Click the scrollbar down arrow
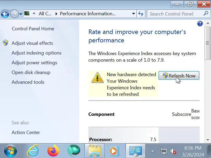Image resolution: width=211 pixels, height=158 pixels. (x=208, y=140)
